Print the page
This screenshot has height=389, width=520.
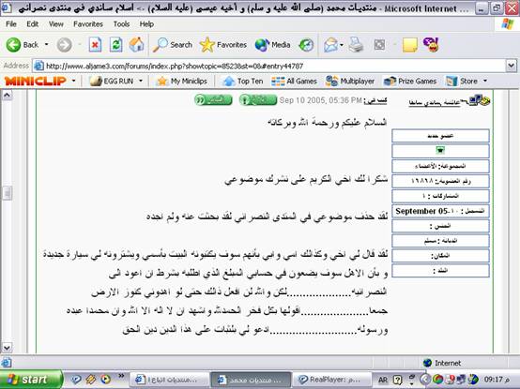click(x=357, y=45)
